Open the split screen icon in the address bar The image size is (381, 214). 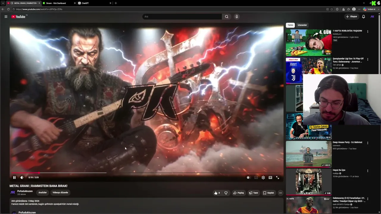click(327, 9)
